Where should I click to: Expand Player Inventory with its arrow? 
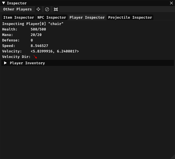click(5, 63)
